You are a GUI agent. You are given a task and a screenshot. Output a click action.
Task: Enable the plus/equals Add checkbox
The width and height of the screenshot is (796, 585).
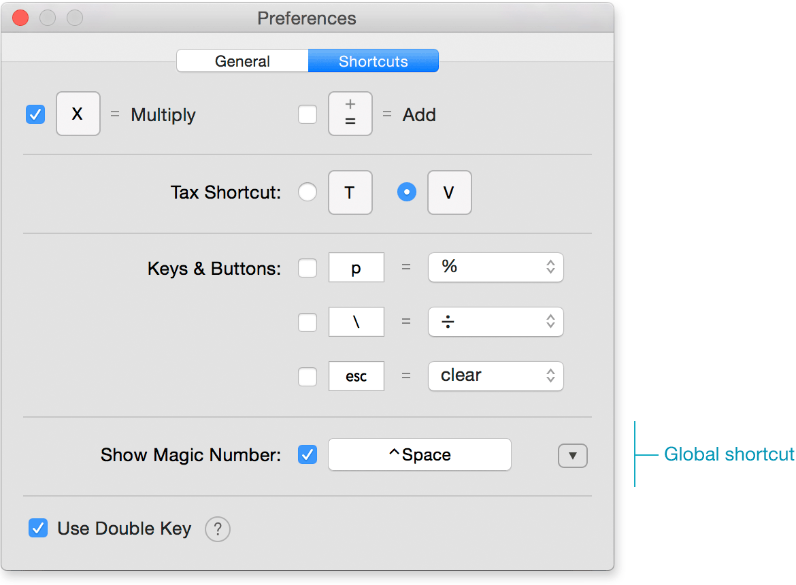coord(308,114)
